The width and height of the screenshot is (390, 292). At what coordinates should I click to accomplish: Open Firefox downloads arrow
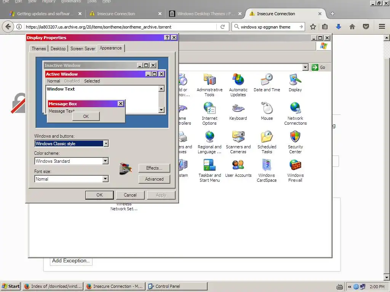(x=339, y=27)
